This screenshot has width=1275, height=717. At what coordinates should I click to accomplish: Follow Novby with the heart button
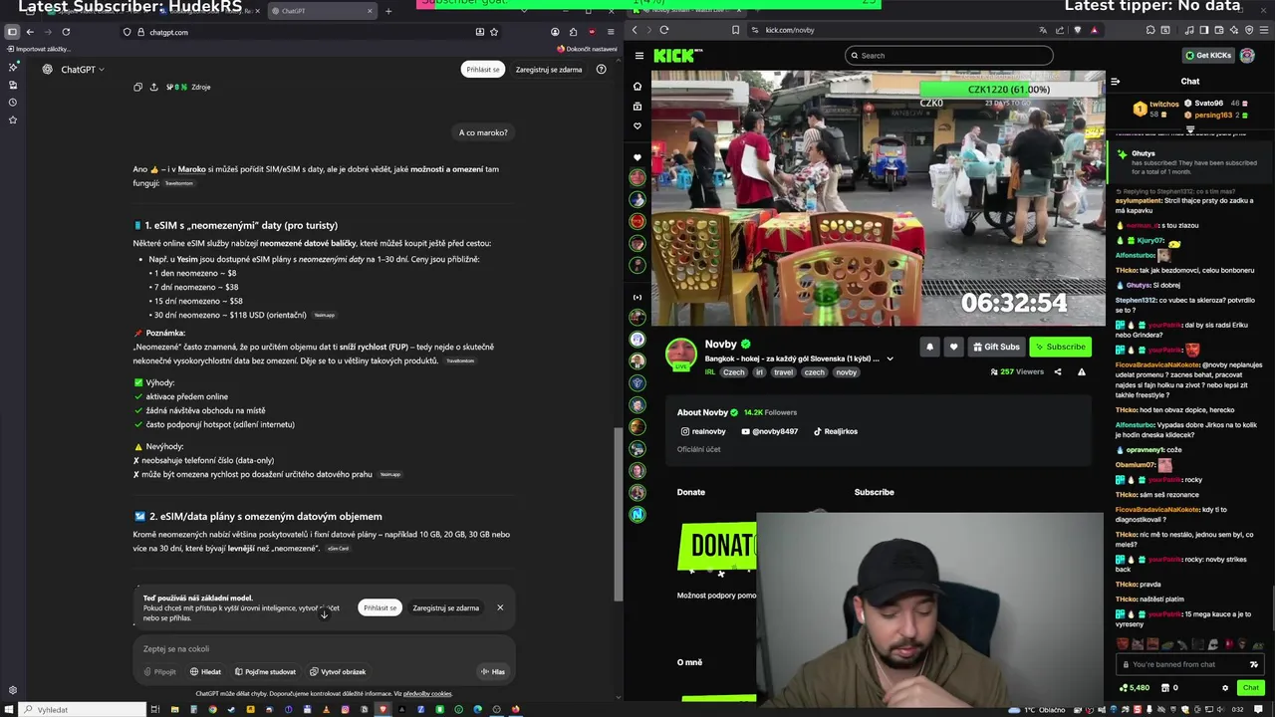pyautogui.click(x=953, y=347)
